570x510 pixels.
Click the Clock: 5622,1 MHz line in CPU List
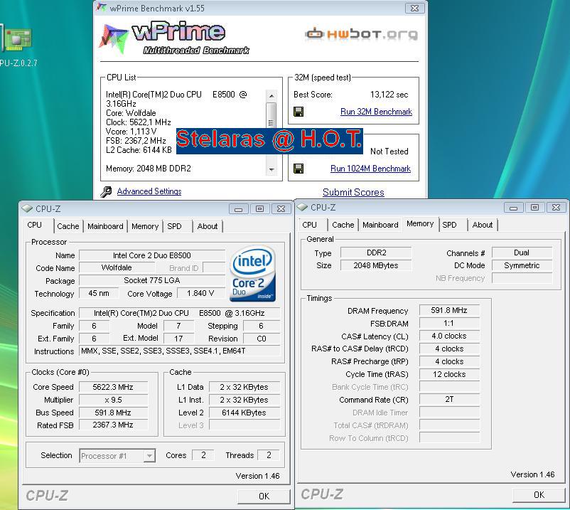tap(138, 122)
